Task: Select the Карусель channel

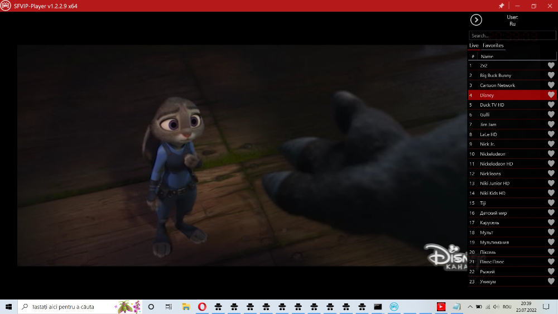Action: pyautogui.click(x=512, y=223)
